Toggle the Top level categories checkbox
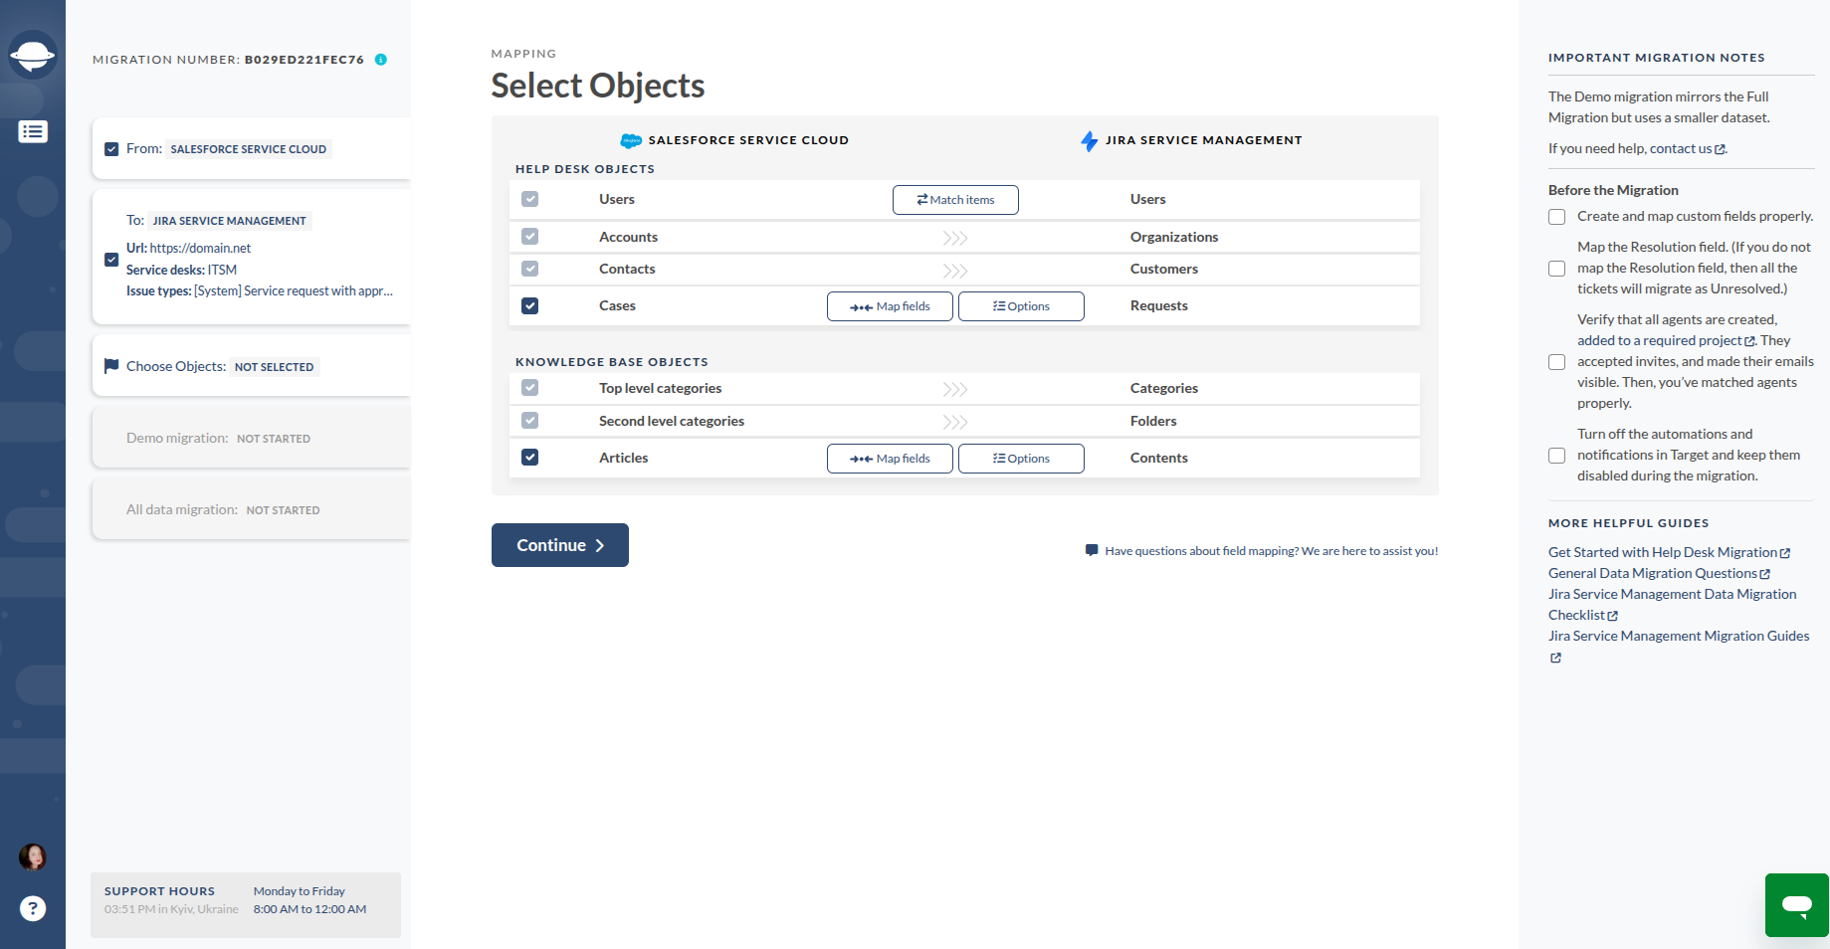The width and height of the screenshot is (1830, 949). 530,388
